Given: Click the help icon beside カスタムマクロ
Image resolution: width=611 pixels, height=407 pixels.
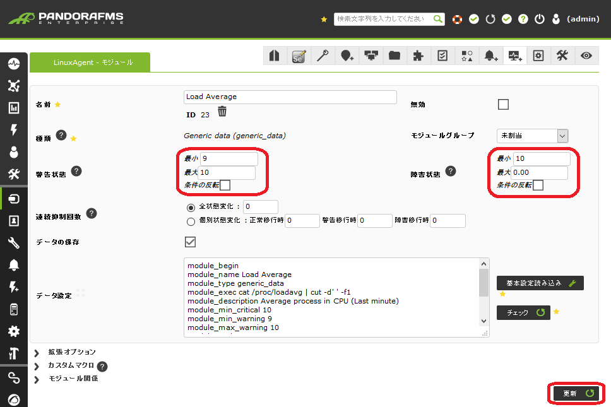Looking at the screenshot, I should 102,367.
